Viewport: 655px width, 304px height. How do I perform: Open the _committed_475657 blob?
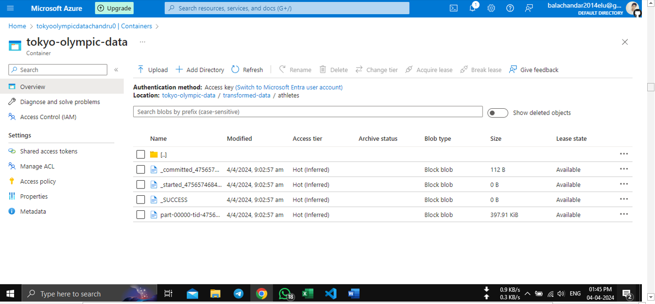(x=190, y=170)
